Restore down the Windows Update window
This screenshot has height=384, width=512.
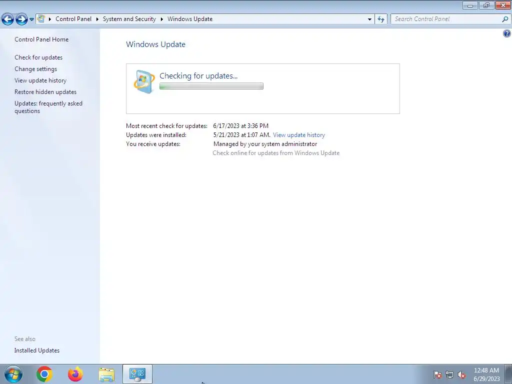[486, 5]
